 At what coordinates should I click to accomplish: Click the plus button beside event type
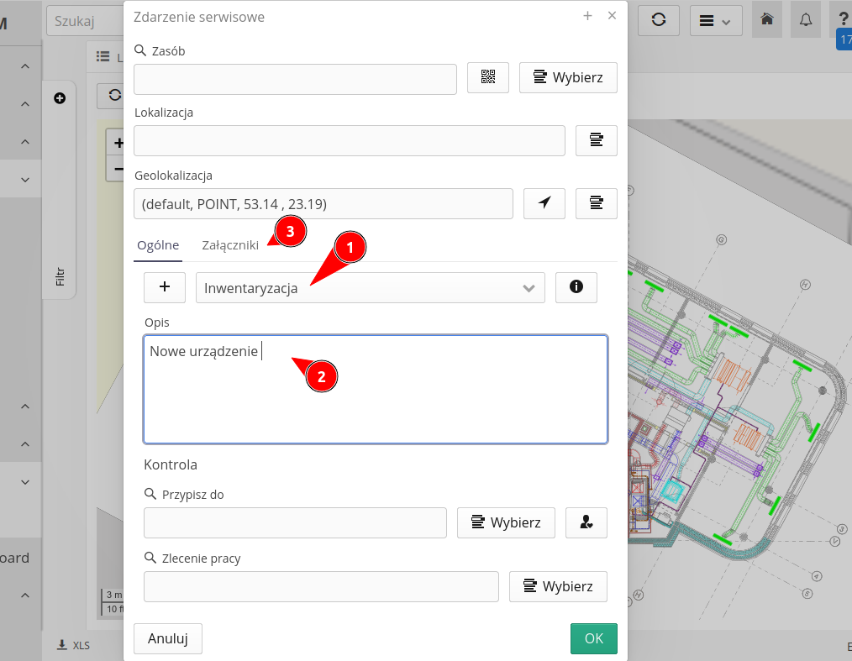[x=165, y=287]
